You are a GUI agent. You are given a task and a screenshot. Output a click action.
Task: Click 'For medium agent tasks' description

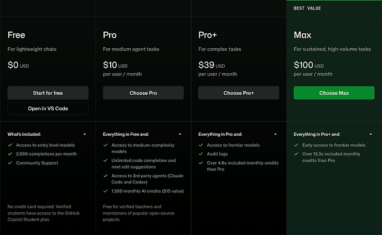[x=131, y=49]
